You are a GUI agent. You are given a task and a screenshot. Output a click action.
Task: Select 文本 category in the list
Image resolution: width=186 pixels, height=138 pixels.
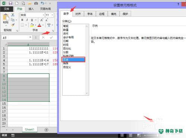[x=73, y=60]
